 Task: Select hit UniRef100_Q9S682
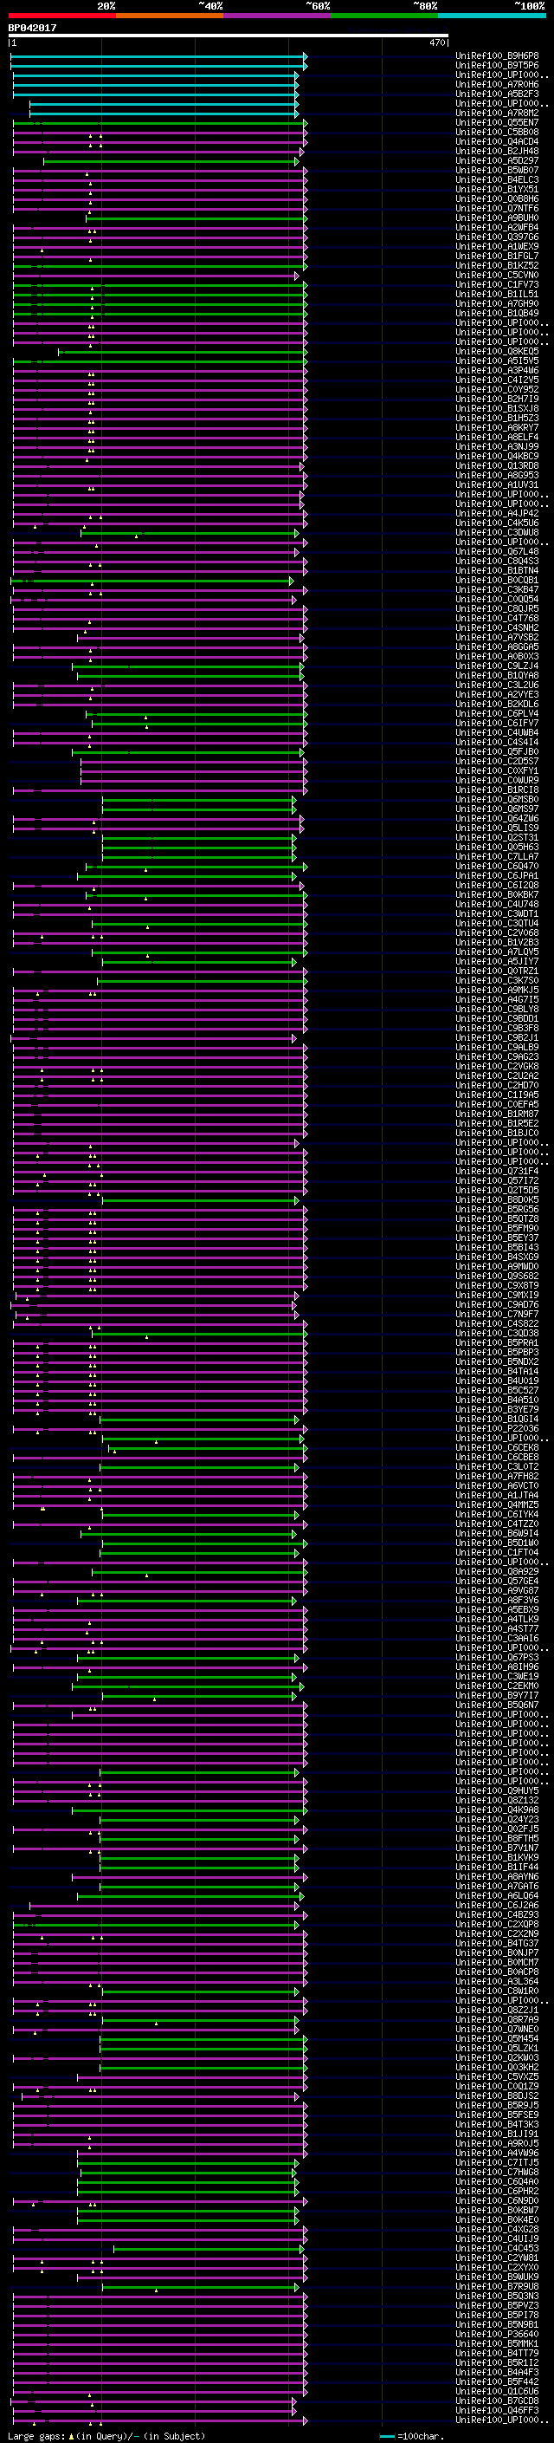[x=497, y=1276]
